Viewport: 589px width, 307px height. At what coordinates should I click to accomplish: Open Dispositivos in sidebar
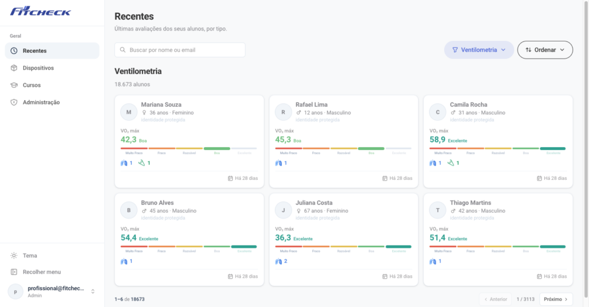(x=52, y=68)
